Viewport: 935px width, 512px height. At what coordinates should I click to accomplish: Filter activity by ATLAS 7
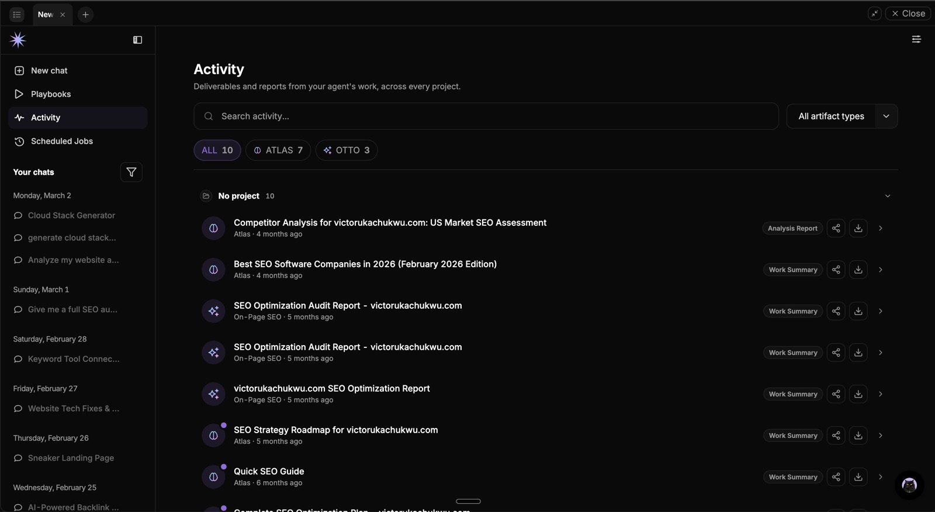click(x=278, y=150)
